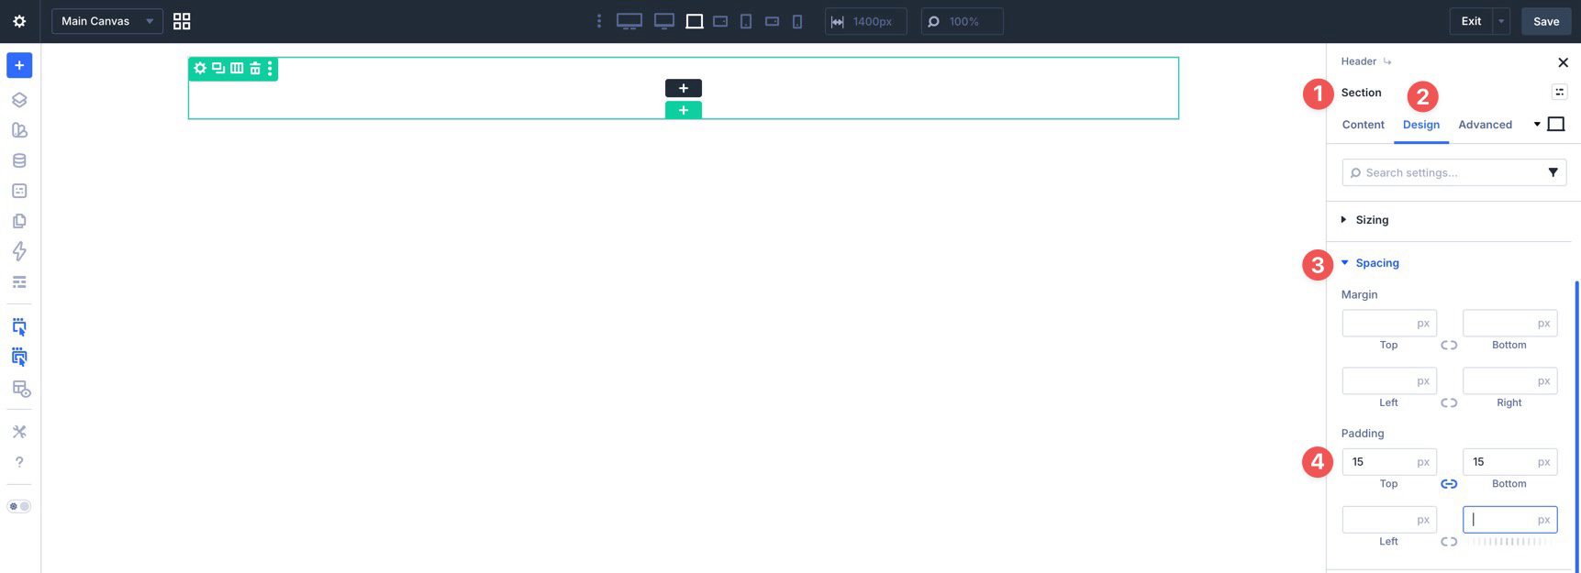The height and width of the screenshot is (573, 1581).
Task: Open the list lines icon in sidebar
Action: [x=19, y=282]
